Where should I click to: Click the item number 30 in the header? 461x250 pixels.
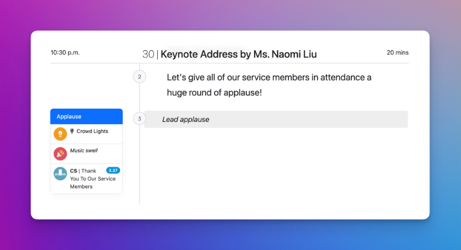coord(148,54)
